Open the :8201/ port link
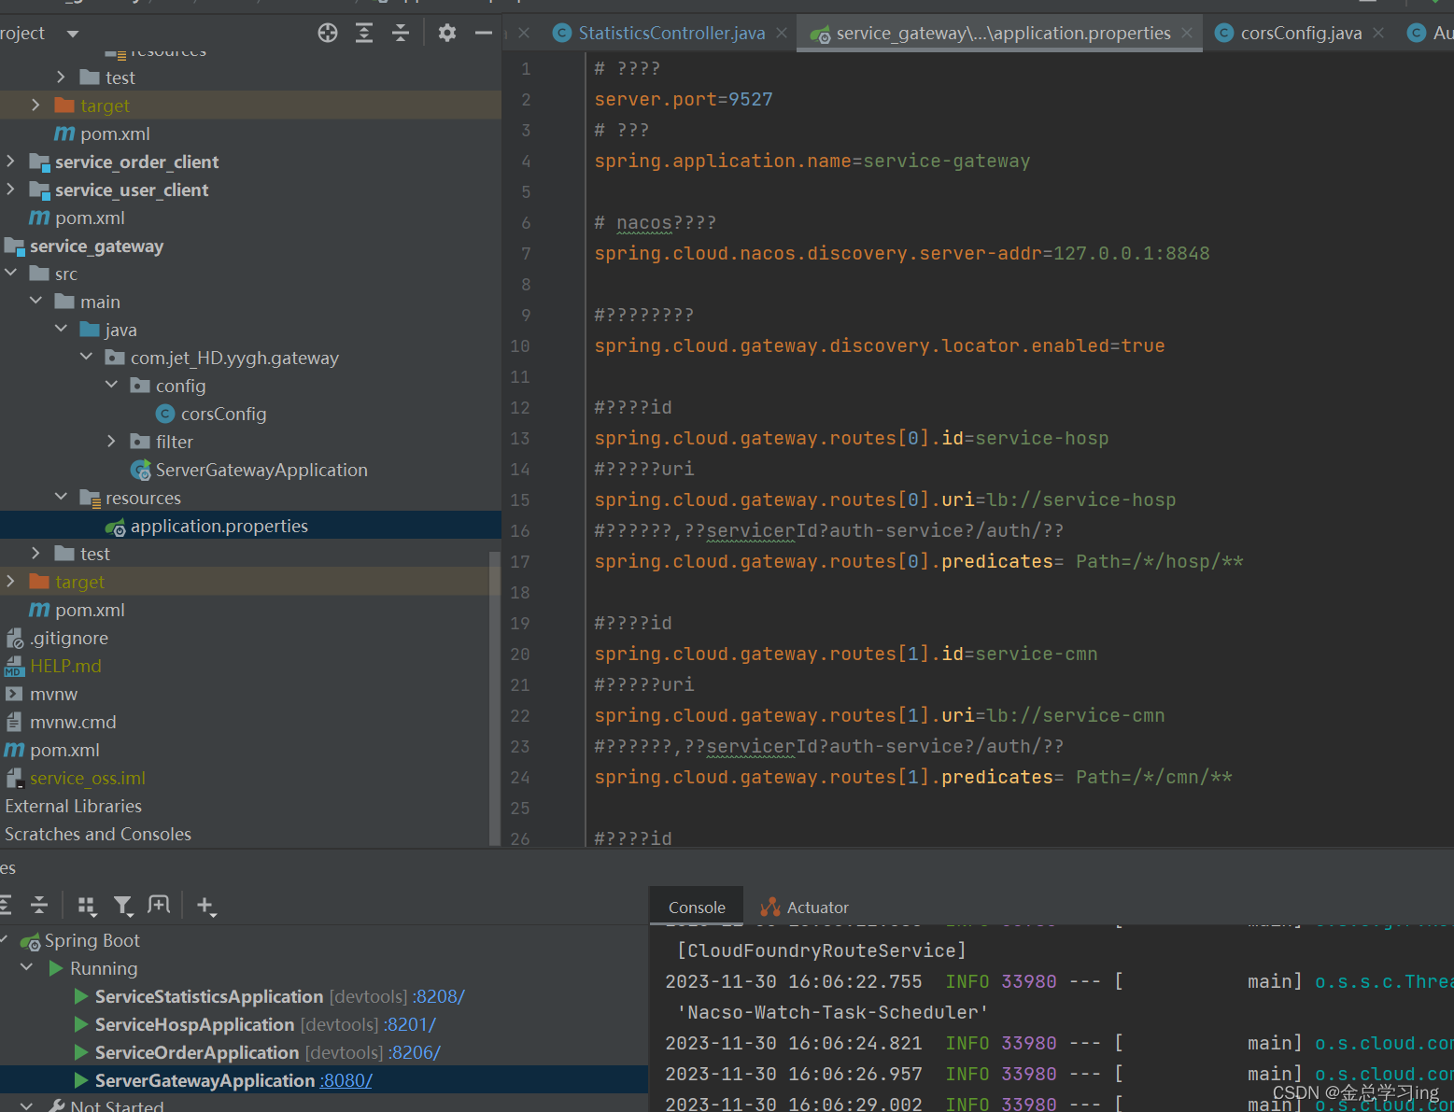This screenshot has height=1112, width=1454. pos(410,1024)
